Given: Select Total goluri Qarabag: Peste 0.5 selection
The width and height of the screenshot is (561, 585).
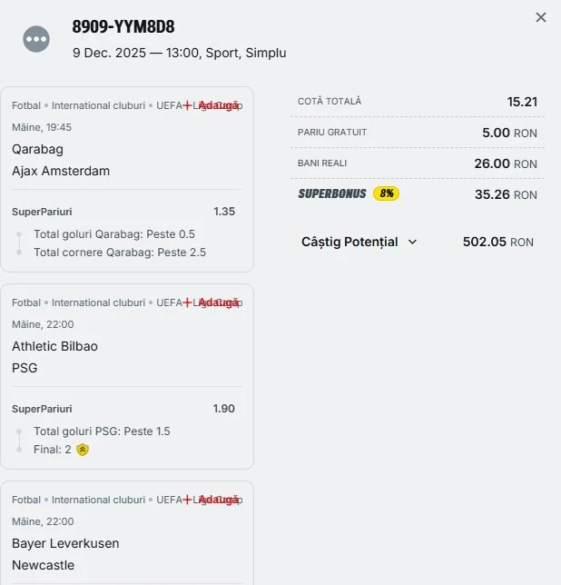Looking at the screenshot, I should click(114, 234).
